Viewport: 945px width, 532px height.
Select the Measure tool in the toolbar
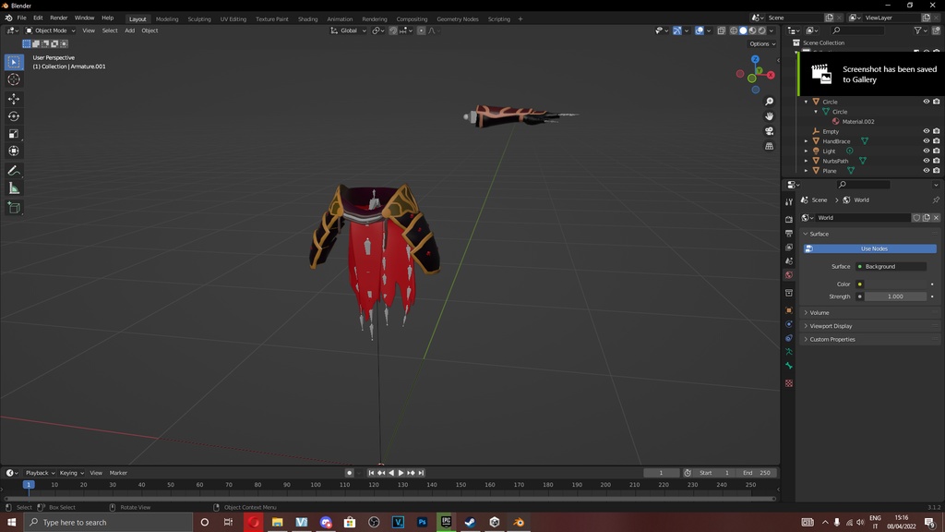click(14, 188)
